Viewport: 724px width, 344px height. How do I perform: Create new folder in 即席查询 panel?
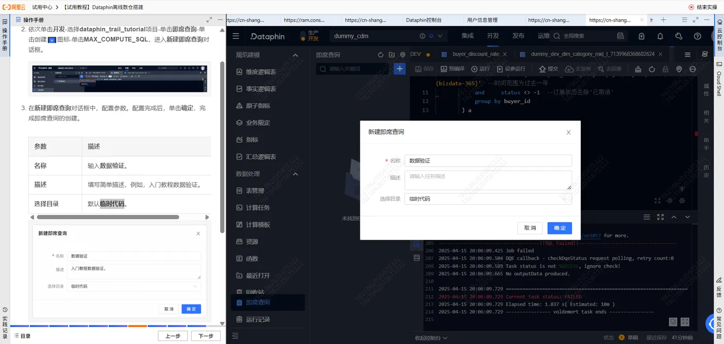coord(391,55)
